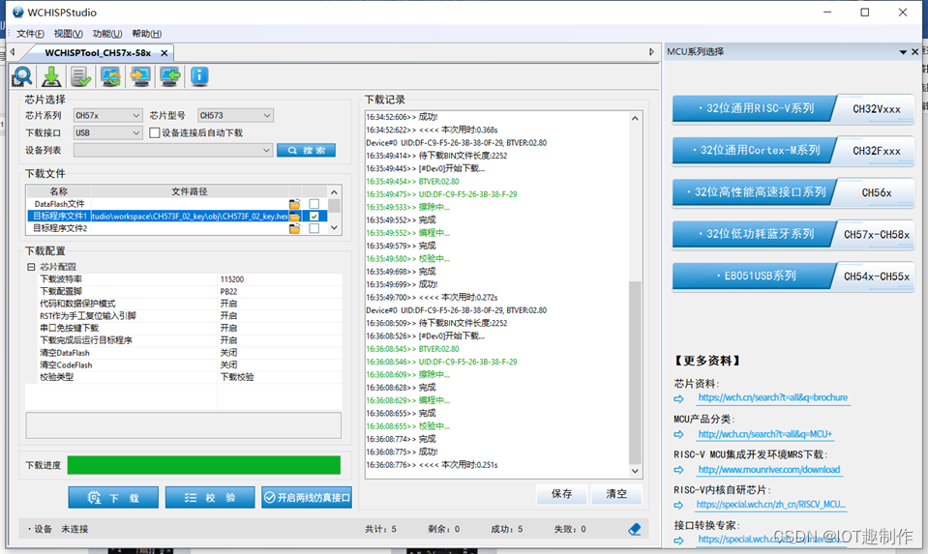This screenshot has width=928, height=554.
Task: Click the 目标程序文件1 file path cell
Action: (x=190, y=217)
